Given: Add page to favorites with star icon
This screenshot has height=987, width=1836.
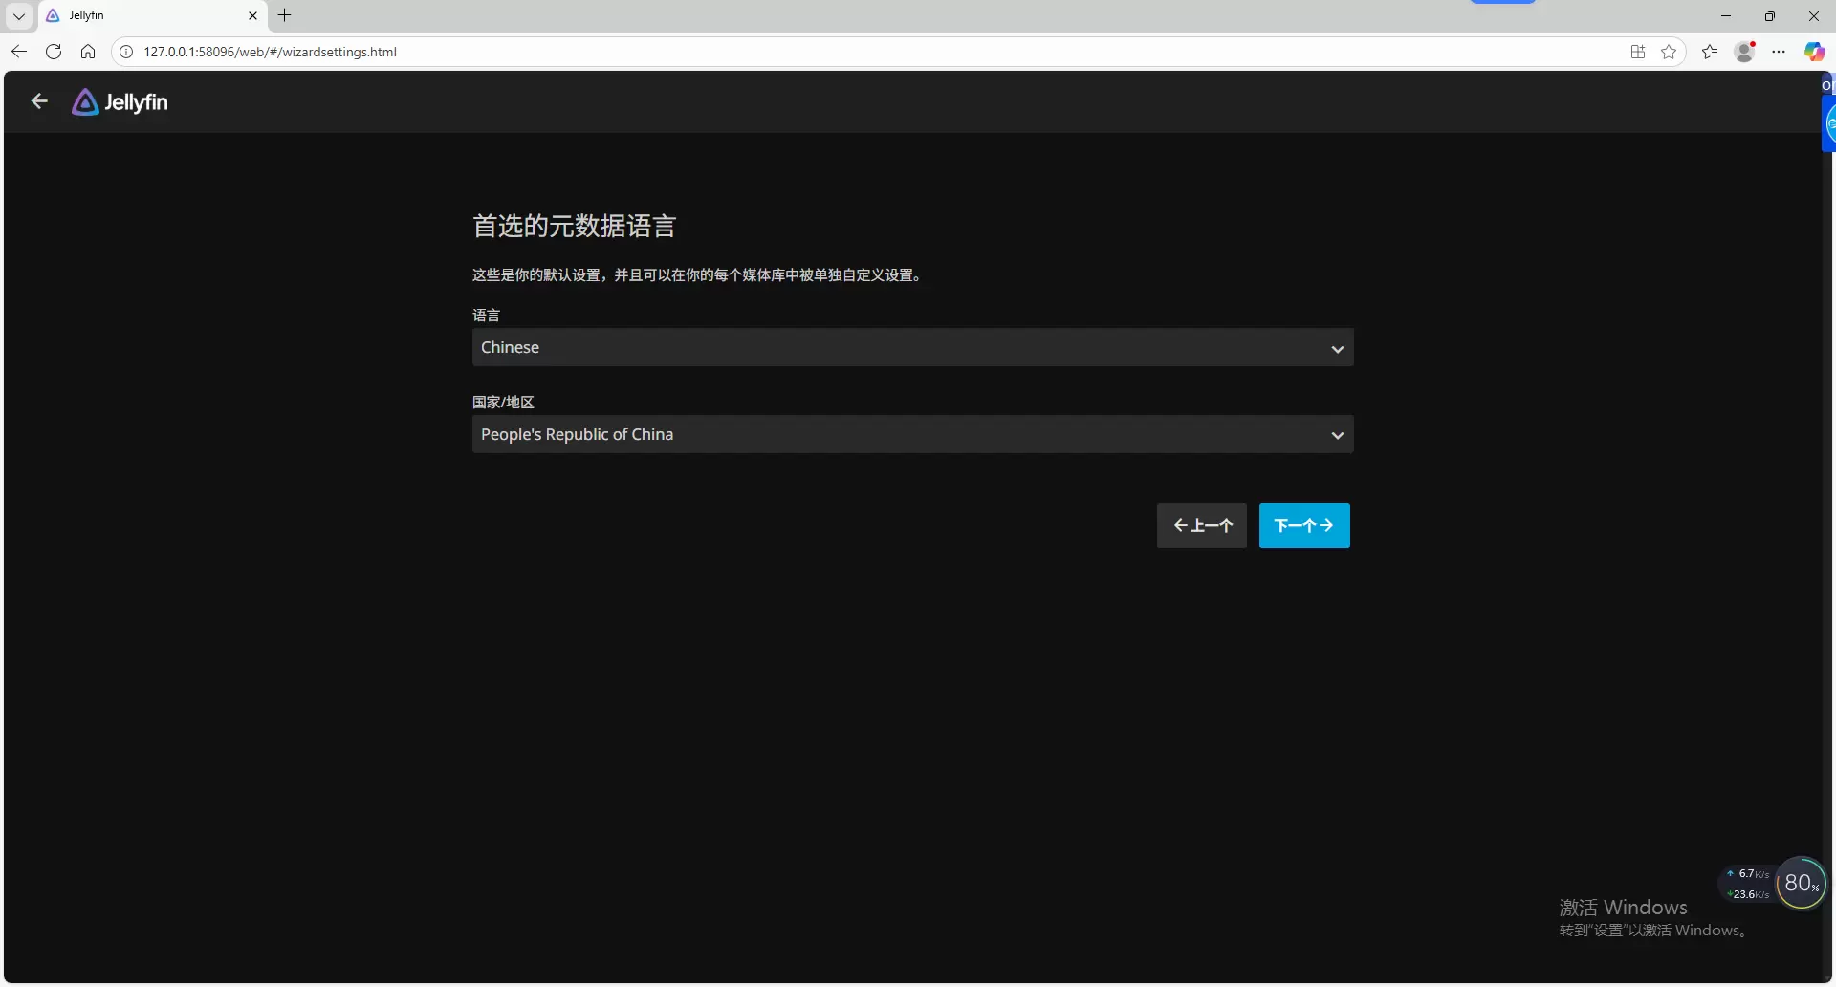Looking at the screenshot, I should click(1669, 52).
